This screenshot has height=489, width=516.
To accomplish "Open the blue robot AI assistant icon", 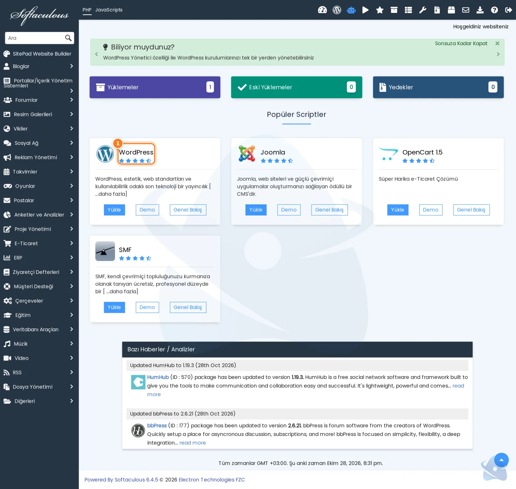I will pos(351,10).
